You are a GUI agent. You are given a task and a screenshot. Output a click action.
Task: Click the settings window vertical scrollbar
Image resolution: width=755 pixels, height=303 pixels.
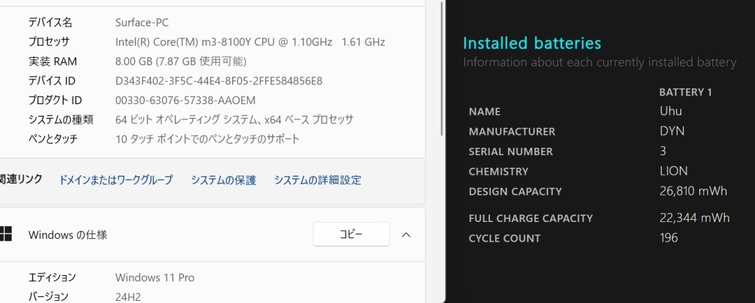pyautogui.click(x=441, y=67)
